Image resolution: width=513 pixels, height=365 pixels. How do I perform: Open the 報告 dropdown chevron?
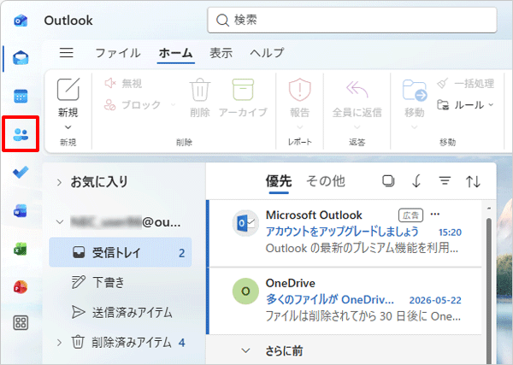tap(300, 127)
